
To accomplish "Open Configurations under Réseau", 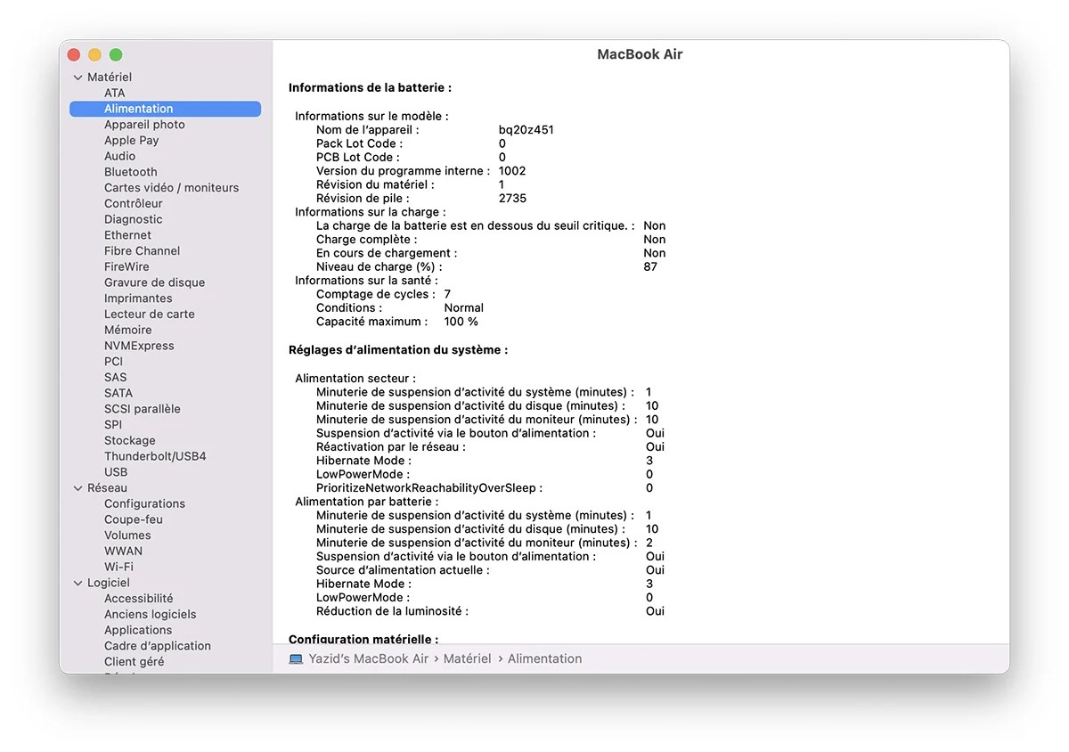I will coord(144,504).
